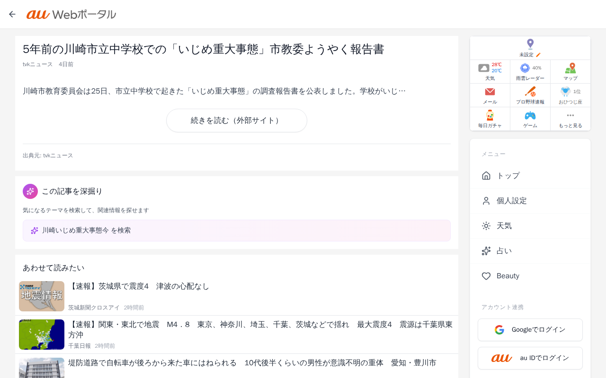Click 続きを読む（外部サイト）button

point(237,120)
